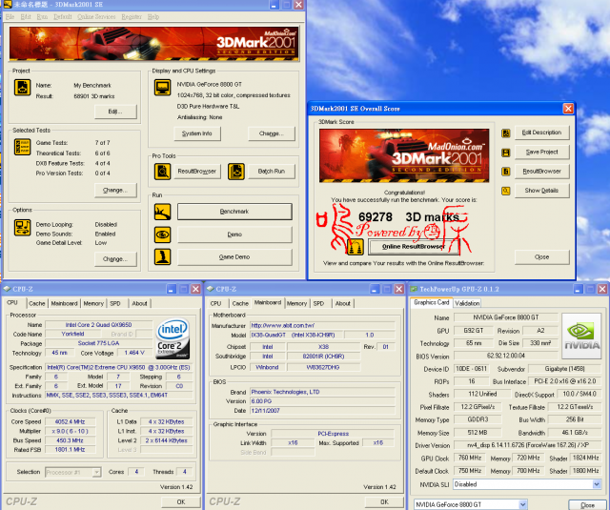The height and width of the screenshot is (510, 610).
Task: Click the abit manufacturer URL field
Action: point(322,325)
